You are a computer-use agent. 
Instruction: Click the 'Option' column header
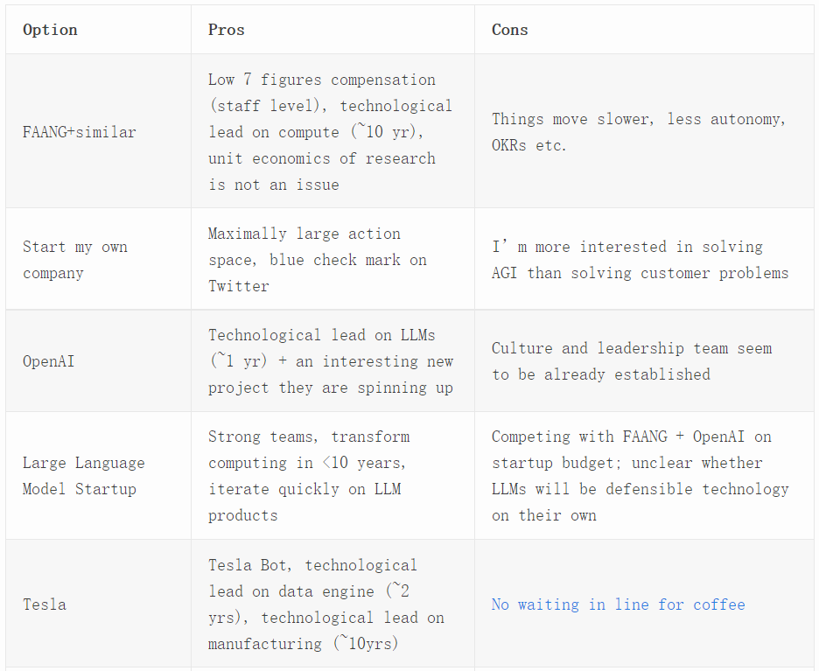click(x=50, y=30)
